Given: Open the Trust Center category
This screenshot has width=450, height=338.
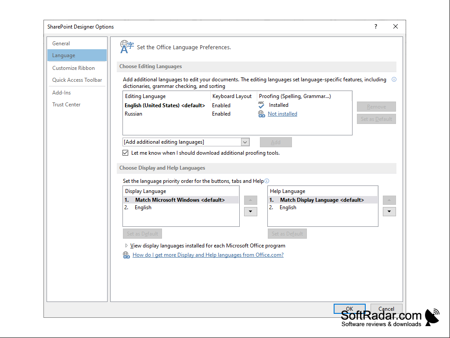Looking at the screenshot, I should click(x=77, y=105).
